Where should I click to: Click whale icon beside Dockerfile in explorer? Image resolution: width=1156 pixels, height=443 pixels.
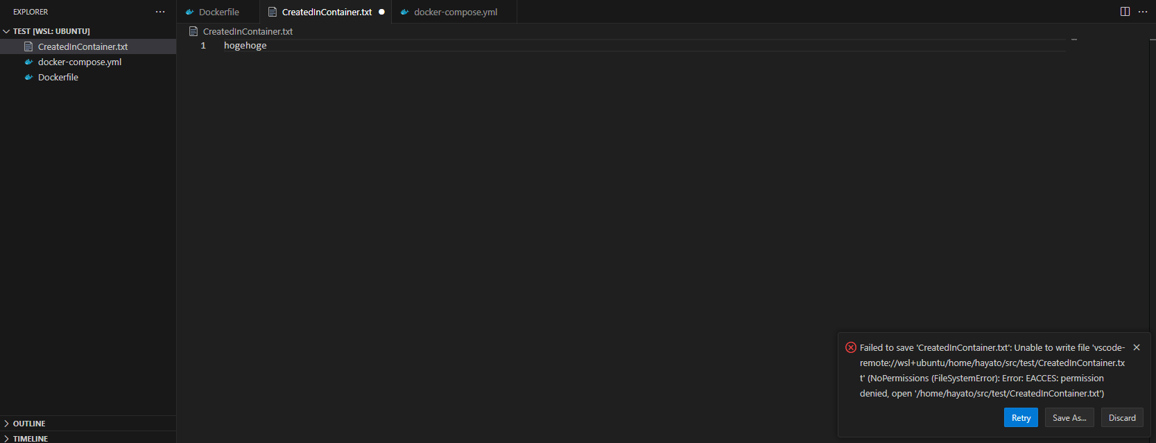point(28,77)
